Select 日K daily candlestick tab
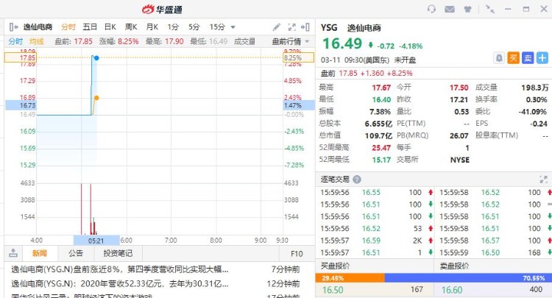The image size is (552, 298). (x=110, y=27)
